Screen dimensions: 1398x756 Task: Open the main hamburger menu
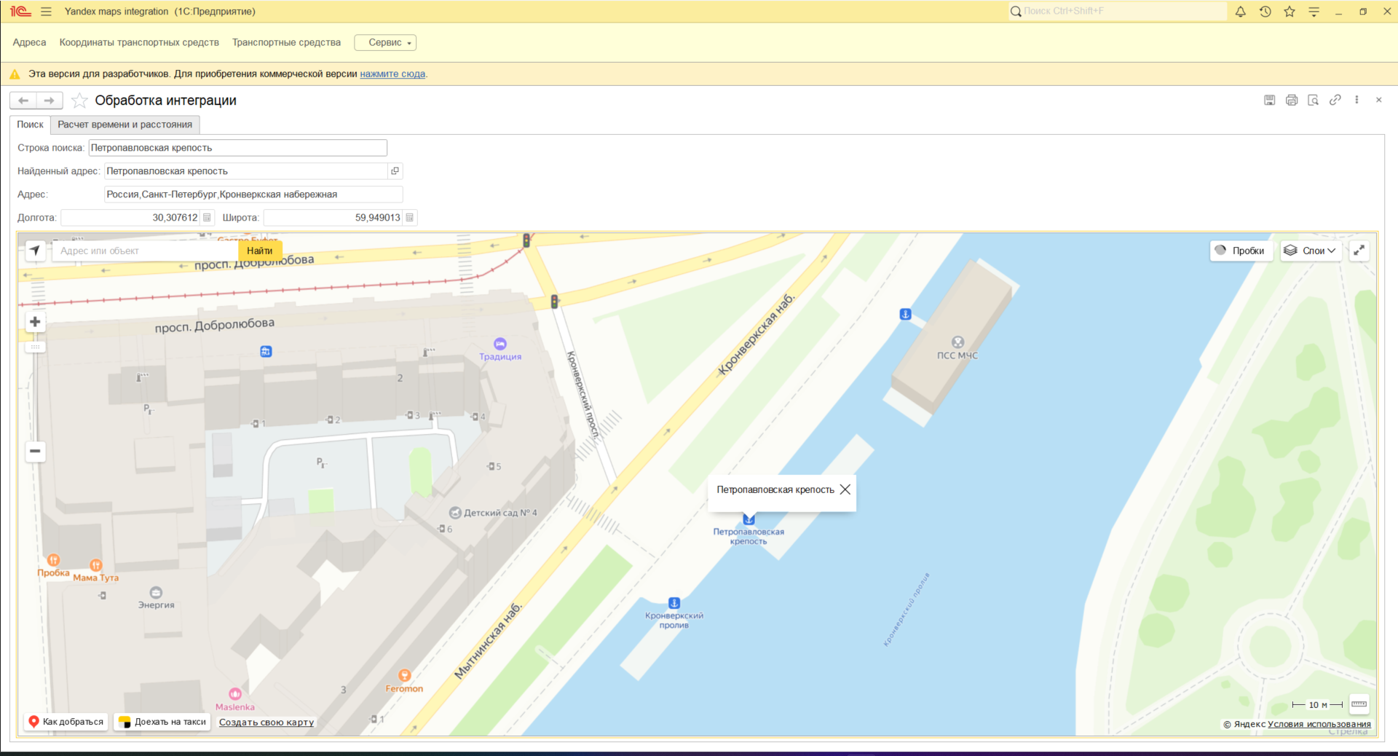[47, 12]
